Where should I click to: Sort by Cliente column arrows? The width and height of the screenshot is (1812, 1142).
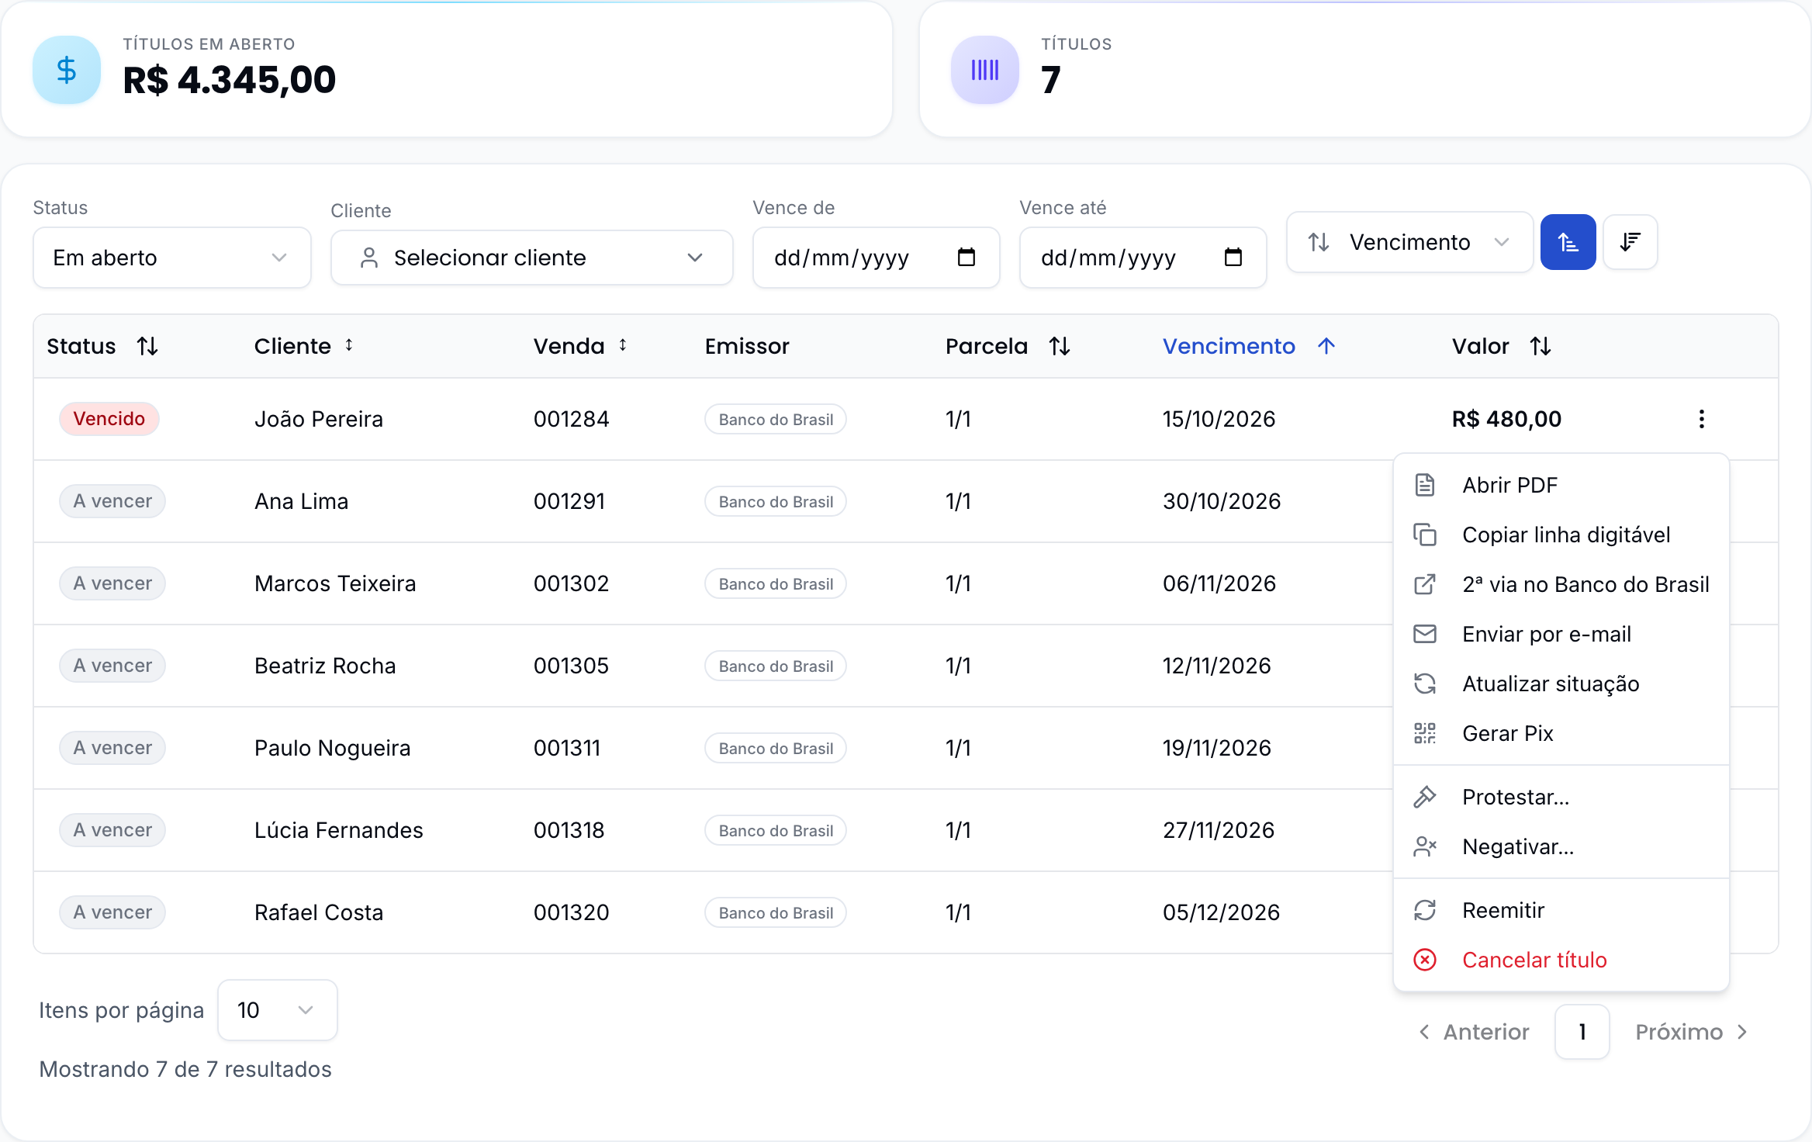click(x=349, y=345)
